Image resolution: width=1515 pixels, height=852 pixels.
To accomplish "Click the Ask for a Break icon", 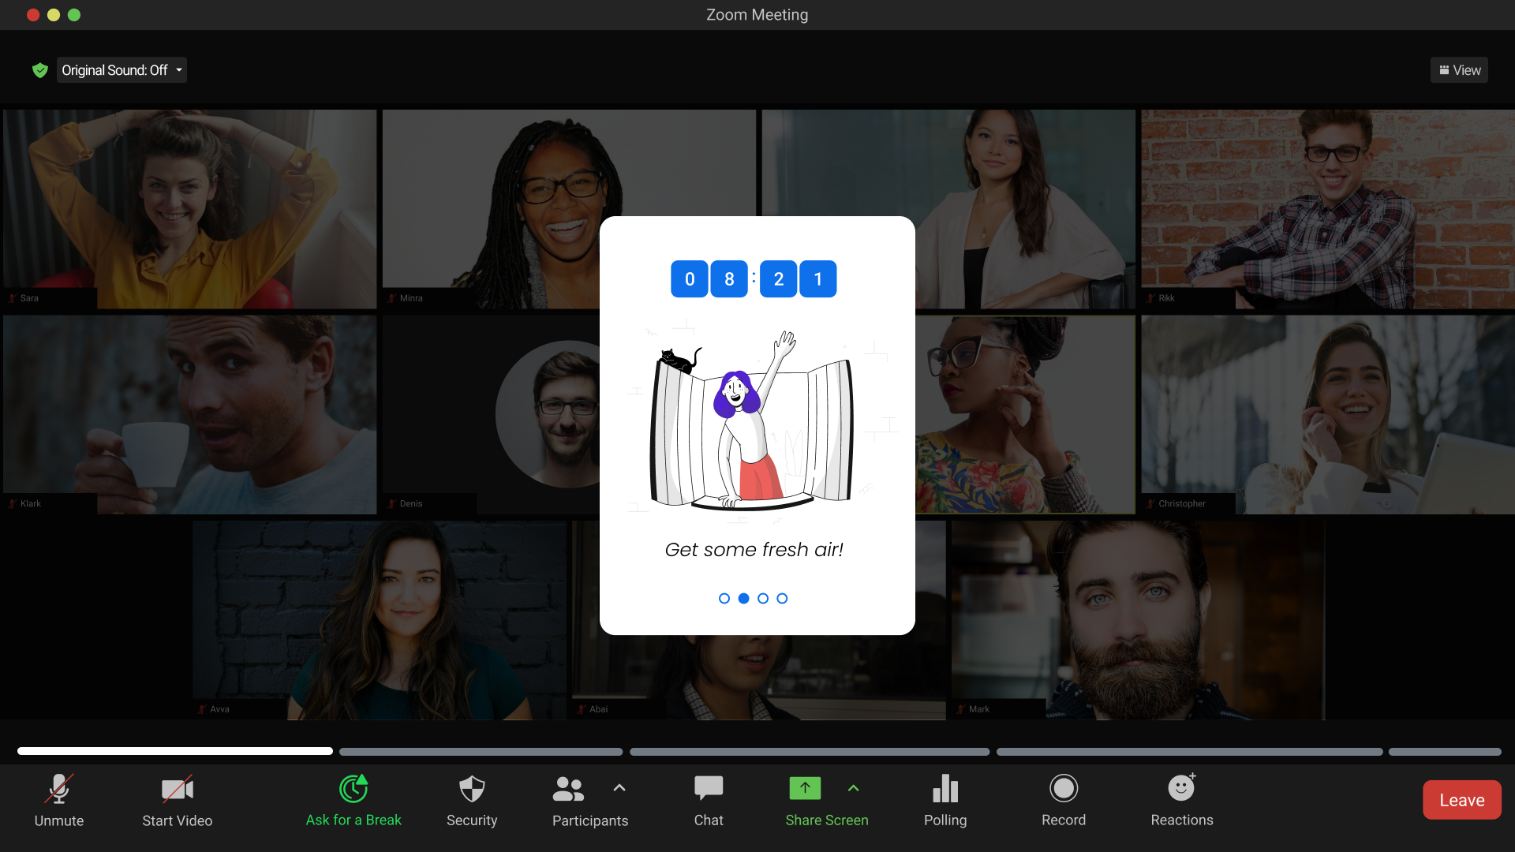I will pyautogui.click(x=353, y=789).
